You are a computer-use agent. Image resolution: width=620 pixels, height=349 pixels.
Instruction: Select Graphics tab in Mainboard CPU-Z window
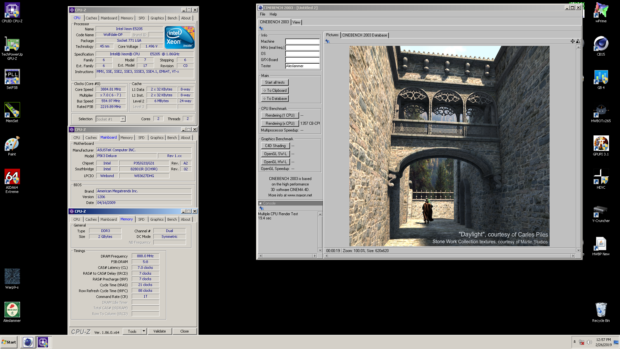click(157, 138)
